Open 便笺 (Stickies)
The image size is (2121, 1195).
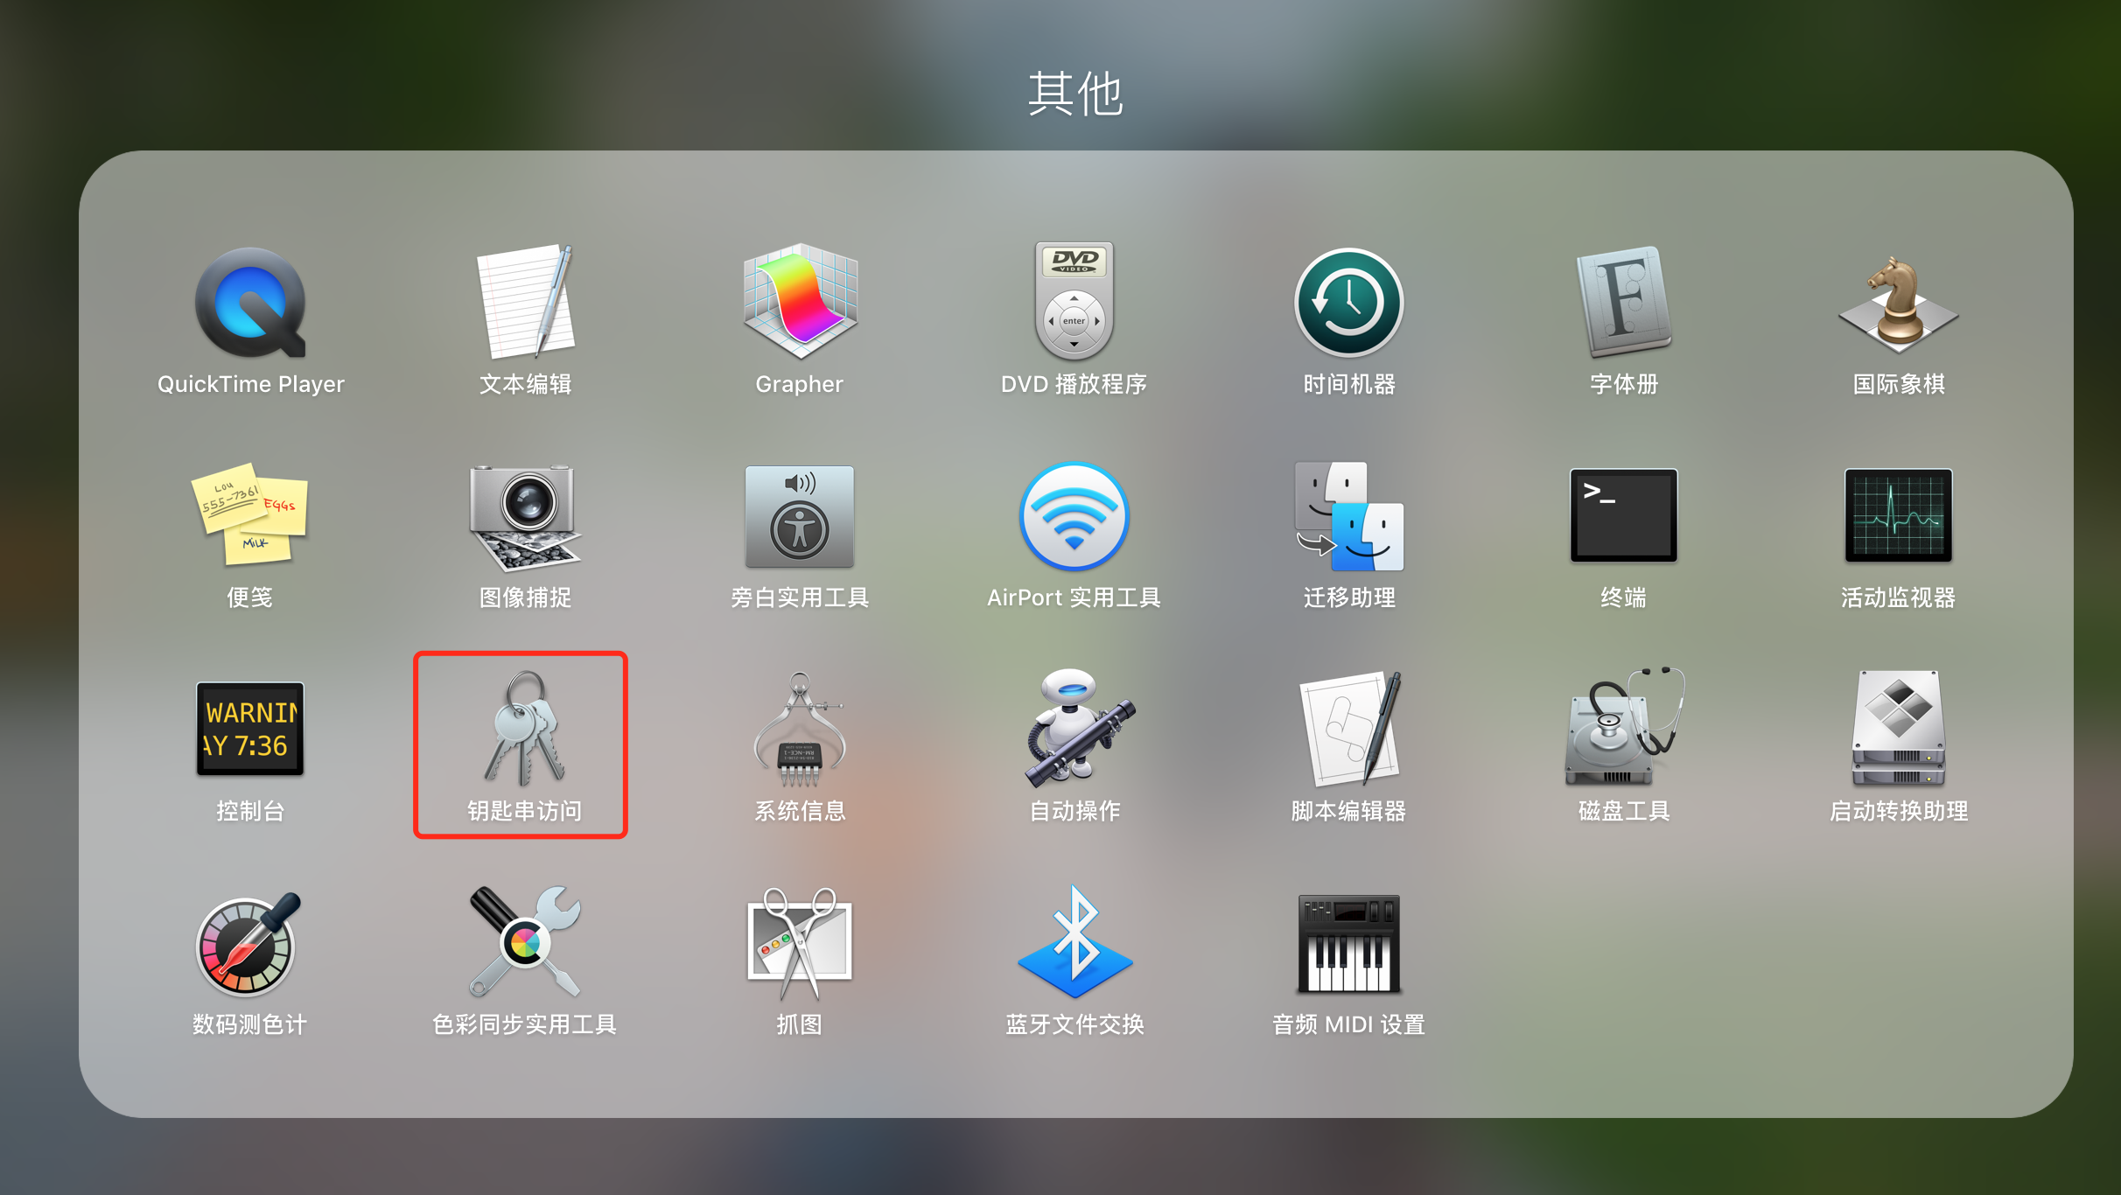pos(250,518)
